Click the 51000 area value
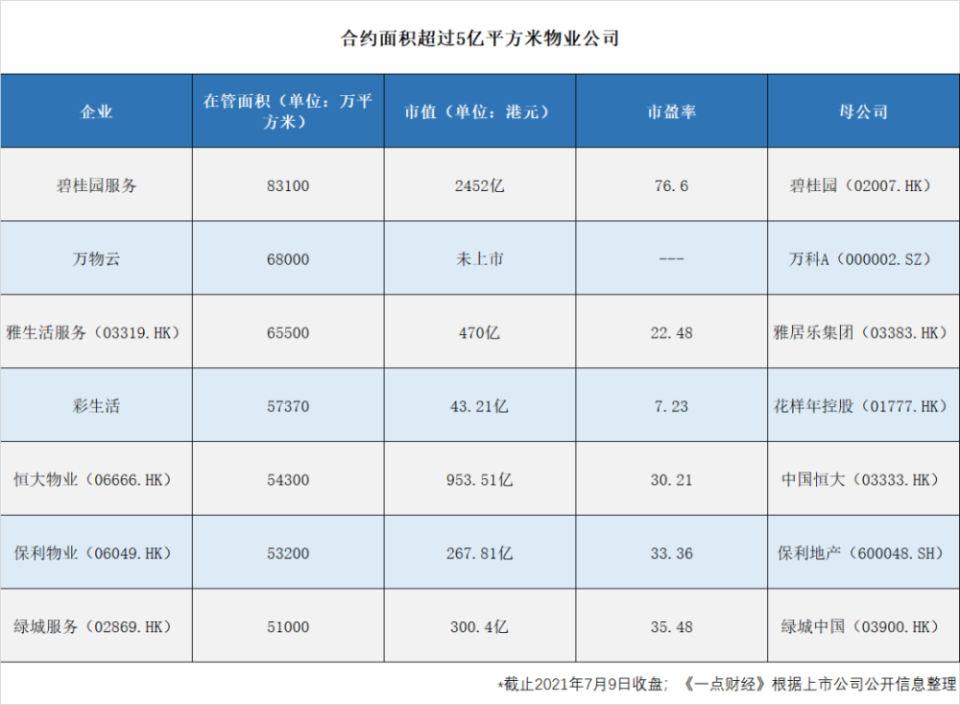 (x=288, y=626)
